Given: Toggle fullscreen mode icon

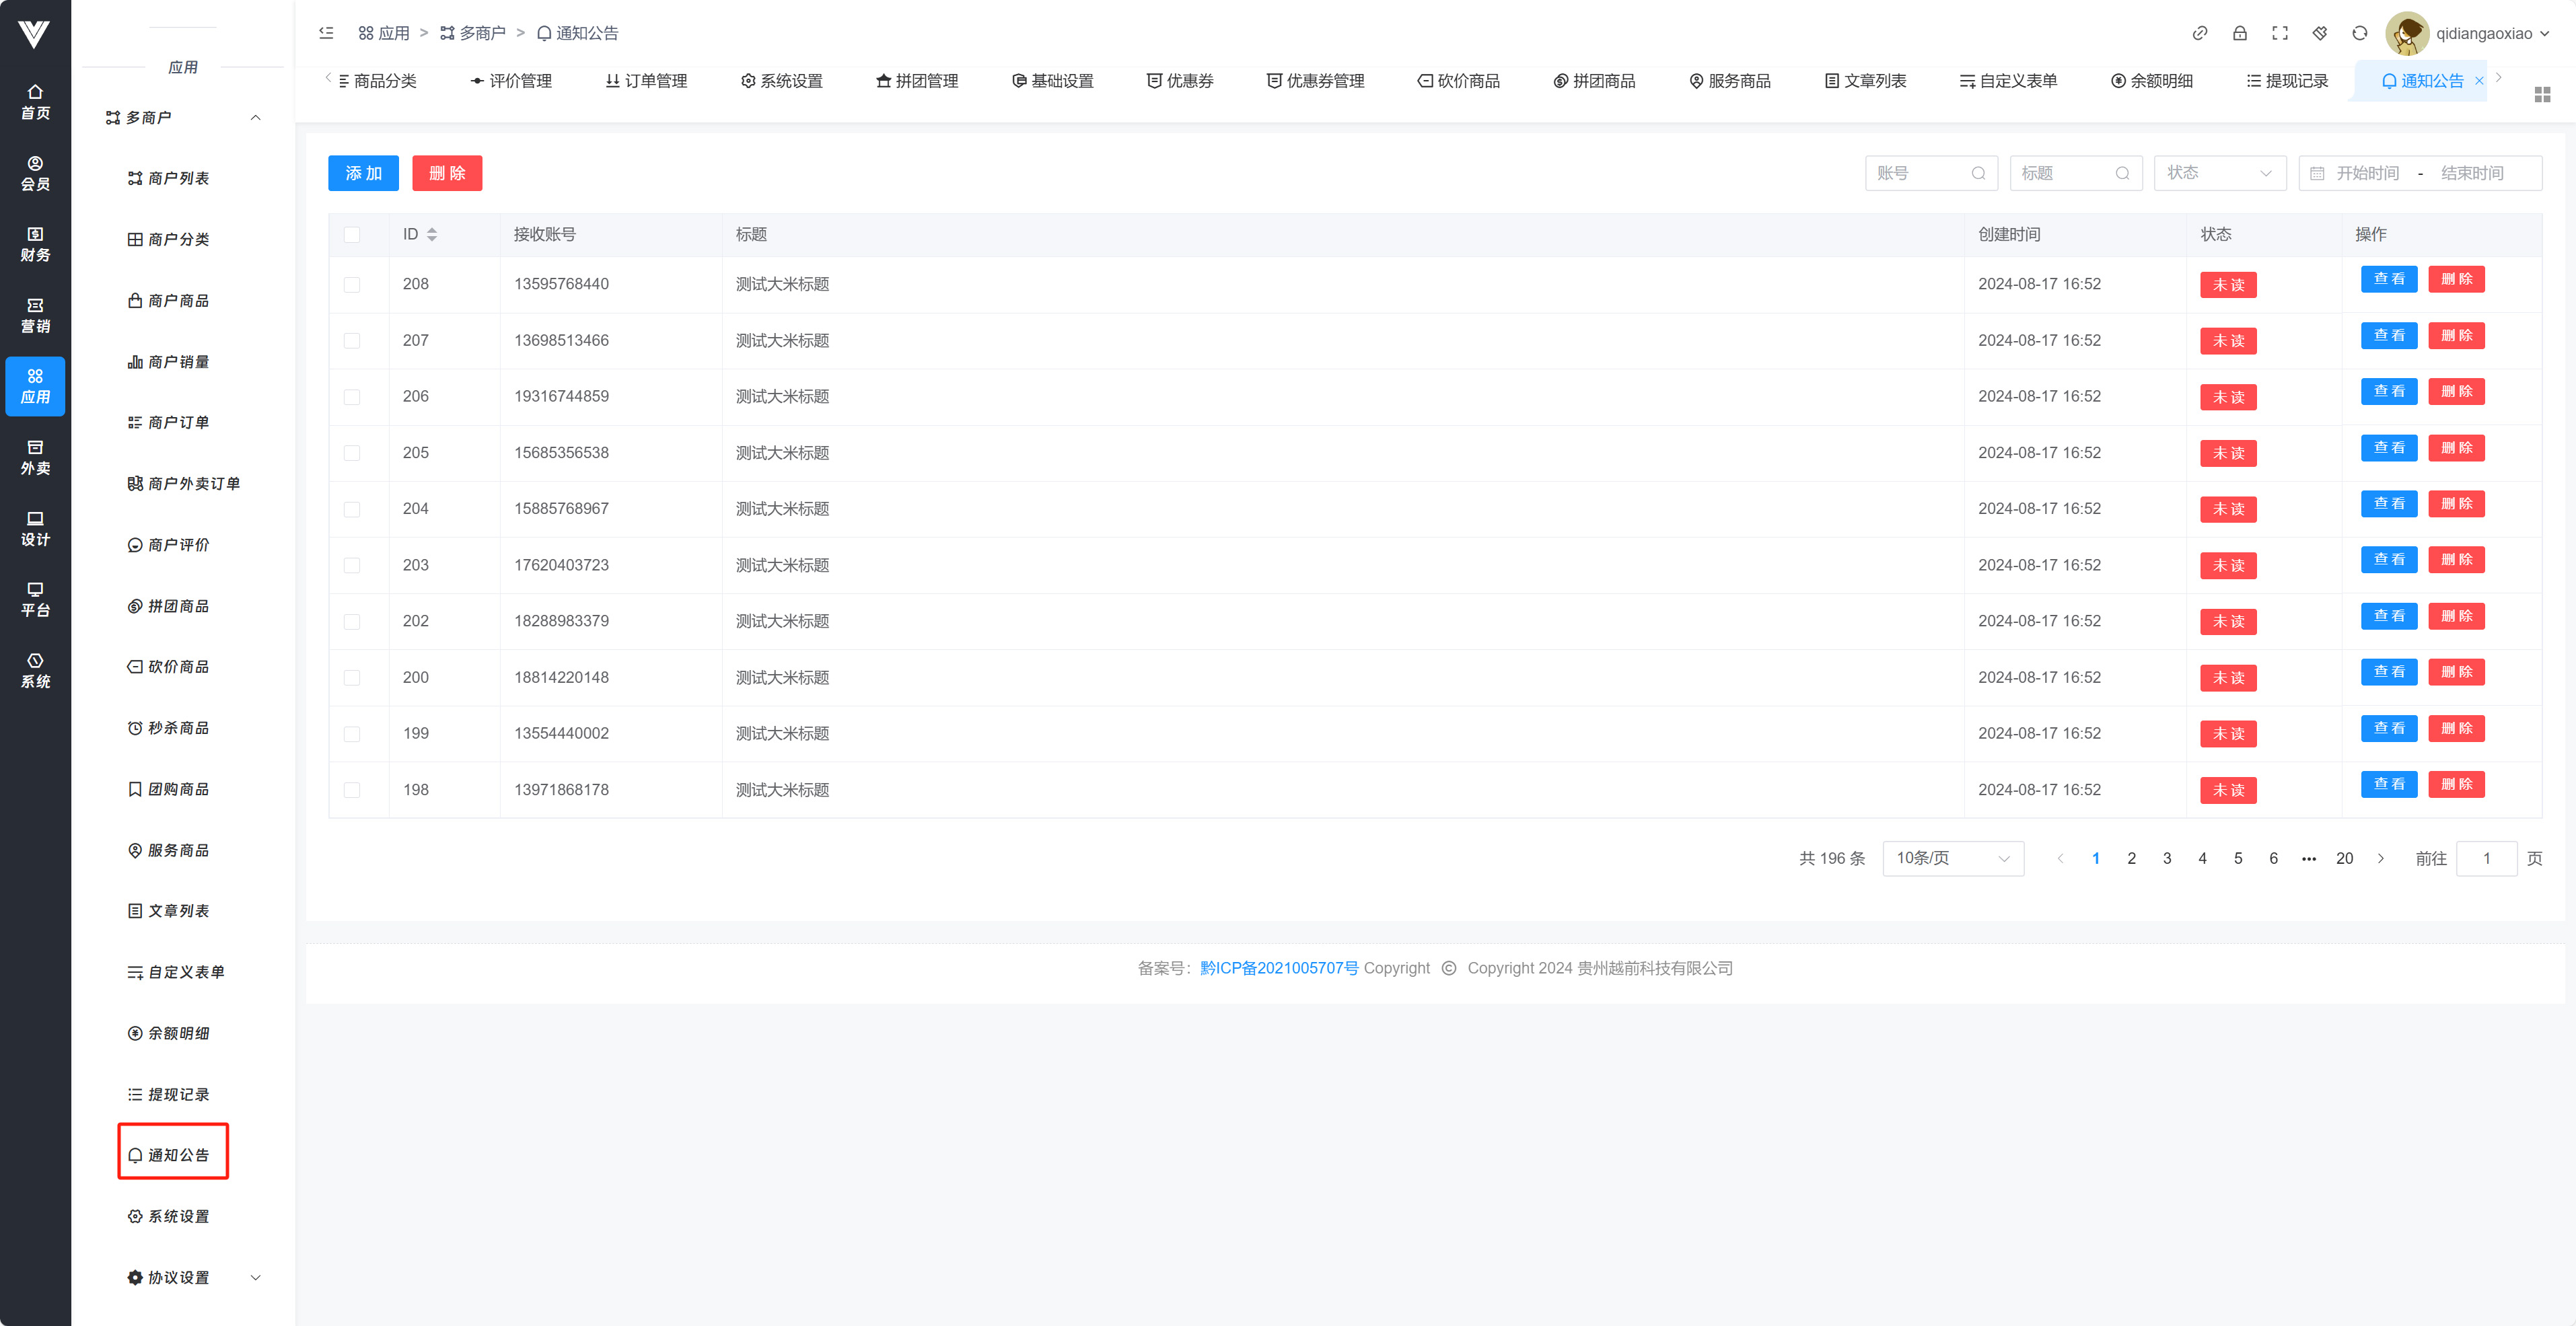Looking at the screenshot, I should click(x=2279, y=33).
